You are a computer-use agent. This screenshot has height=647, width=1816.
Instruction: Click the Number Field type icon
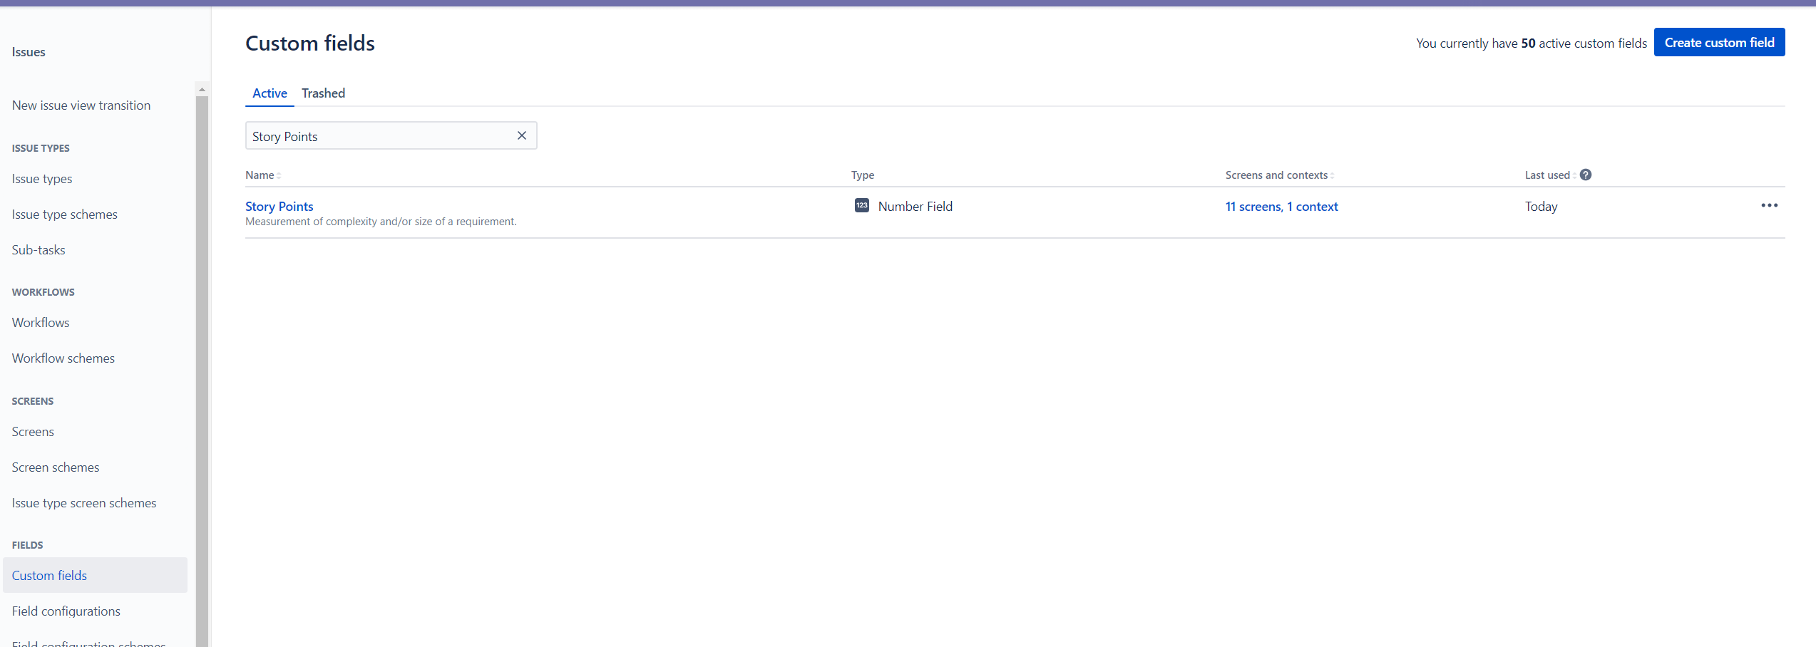(x=861, y=205)
